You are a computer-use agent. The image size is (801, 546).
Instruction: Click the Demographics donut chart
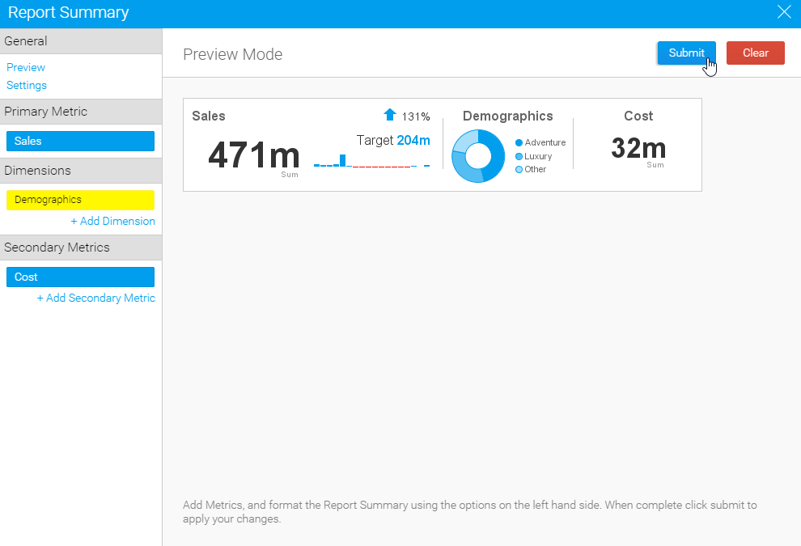(478, 155)
